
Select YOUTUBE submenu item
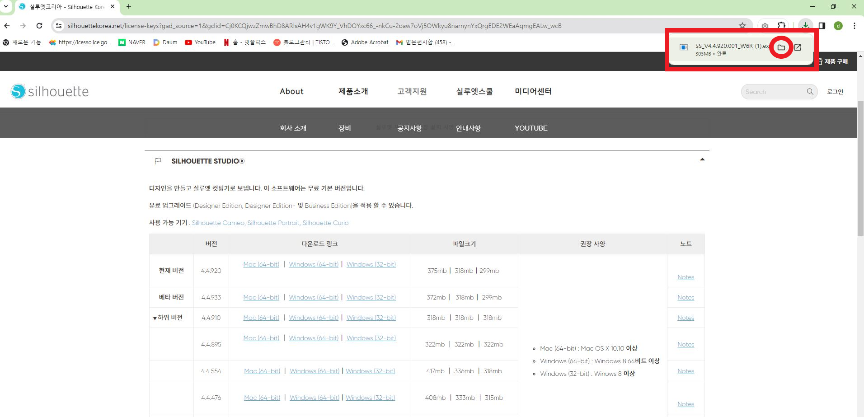tap(531, 128)
